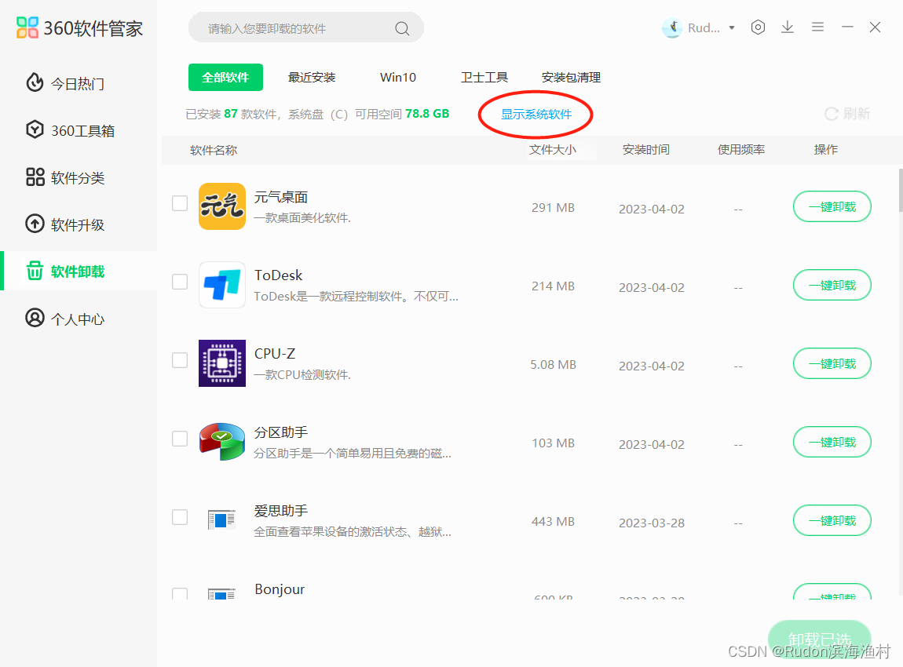The width and height of the screenshot is (903, 667).
Task: Click the 卸载已选 button
Action: tap(820, 639)
